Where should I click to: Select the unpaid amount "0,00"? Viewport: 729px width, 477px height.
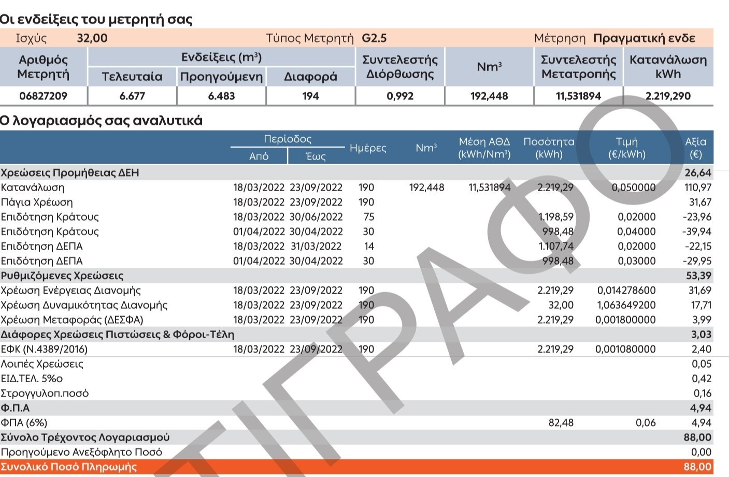coord(702,452)
